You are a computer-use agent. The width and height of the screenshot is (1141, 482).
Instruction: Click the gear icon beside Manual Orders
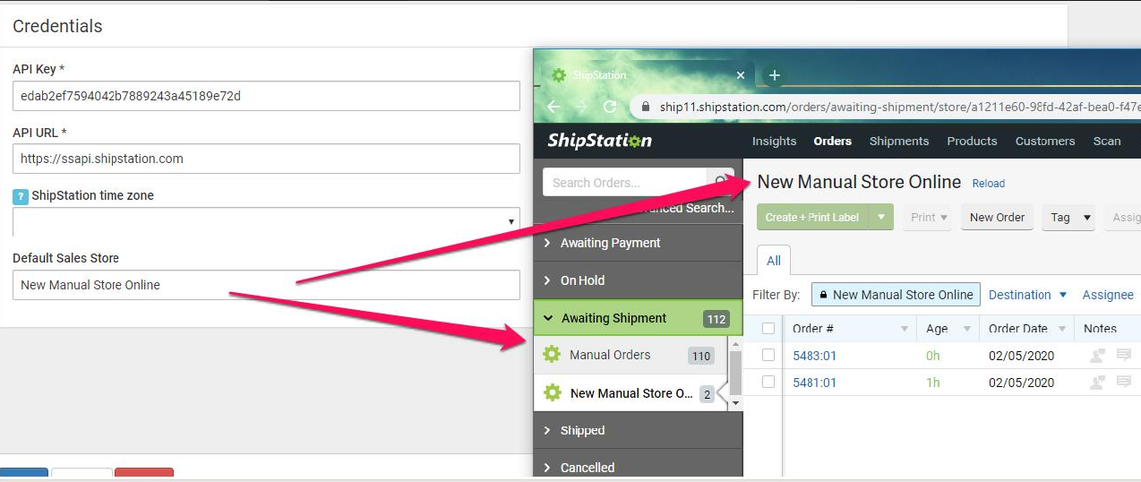click(552, 355)
